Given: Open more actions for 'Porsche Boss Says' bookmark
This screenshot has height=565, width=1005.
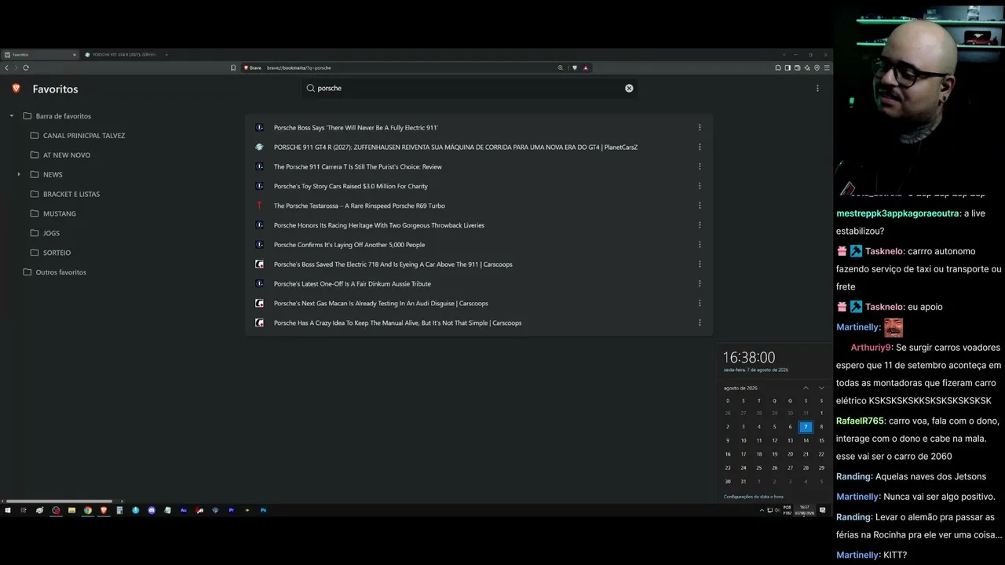Looking at the screenshot, I should click(700, 127).
